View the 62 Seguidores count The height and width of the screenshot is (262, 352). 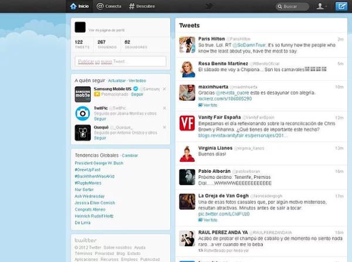click(x=136, y=44)
